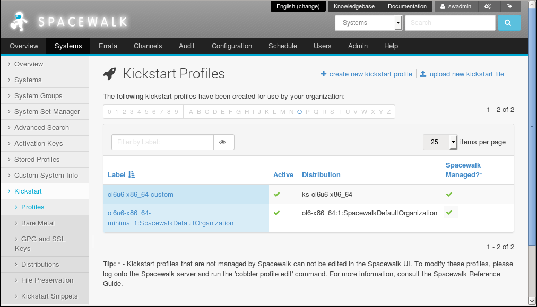
Task: Open Custom System Info in sidebar
Action: [x=45, y=175]
